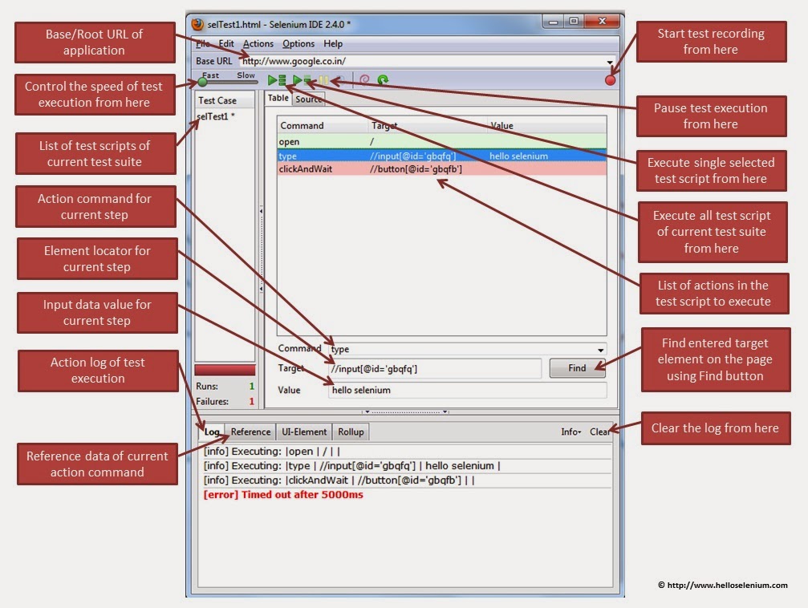Toggle recording with the red record button
The height and width of the screenshot is (608, 808).
[x=610, y=79]
